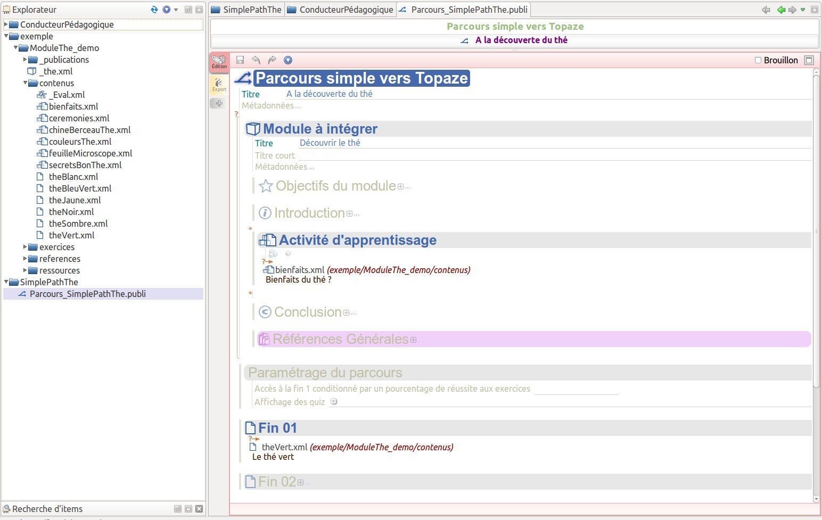Expand the exercices folder
Screen dimensions: 822x520
(25, 247)
